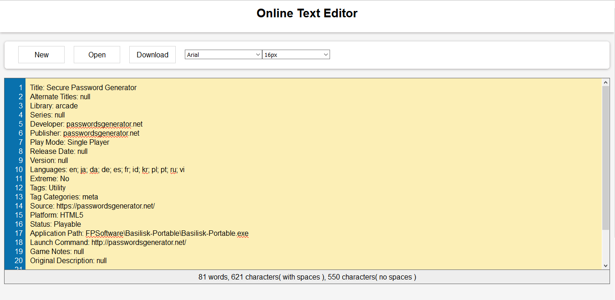The width and height of the screenshot is (615, 300).
Task: Click the 'Extreme: No' line
Action: 50,178
